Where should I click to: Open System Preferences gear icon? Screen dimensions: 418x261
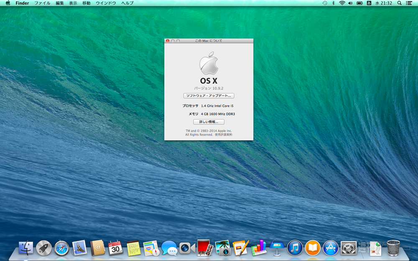pos(348,248)
